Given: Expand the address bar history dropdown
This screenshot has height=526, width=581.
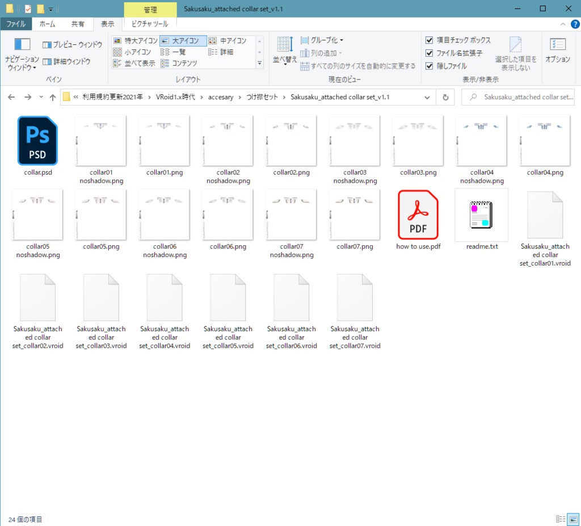Looking at the screenshot, I should [x=427, y=98].
